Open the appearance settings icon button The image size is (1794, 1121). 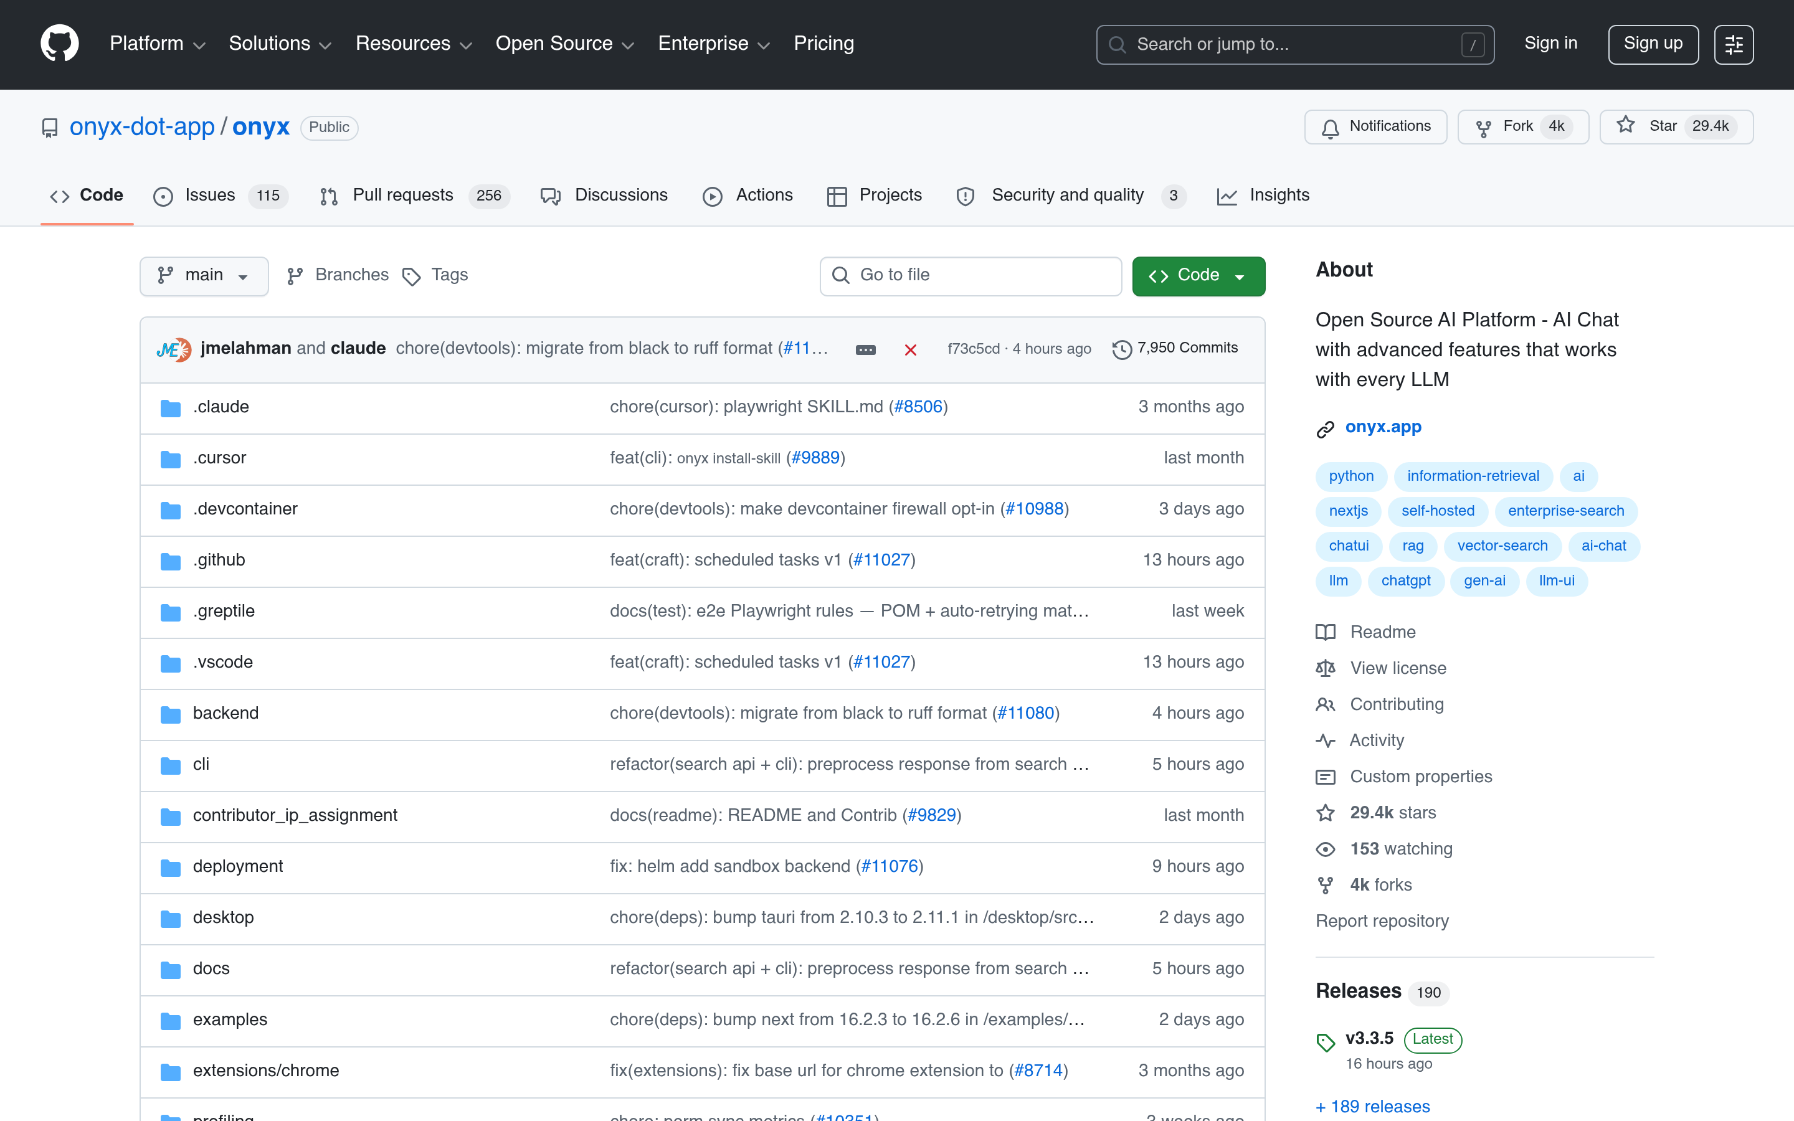tap(1733, 44)
